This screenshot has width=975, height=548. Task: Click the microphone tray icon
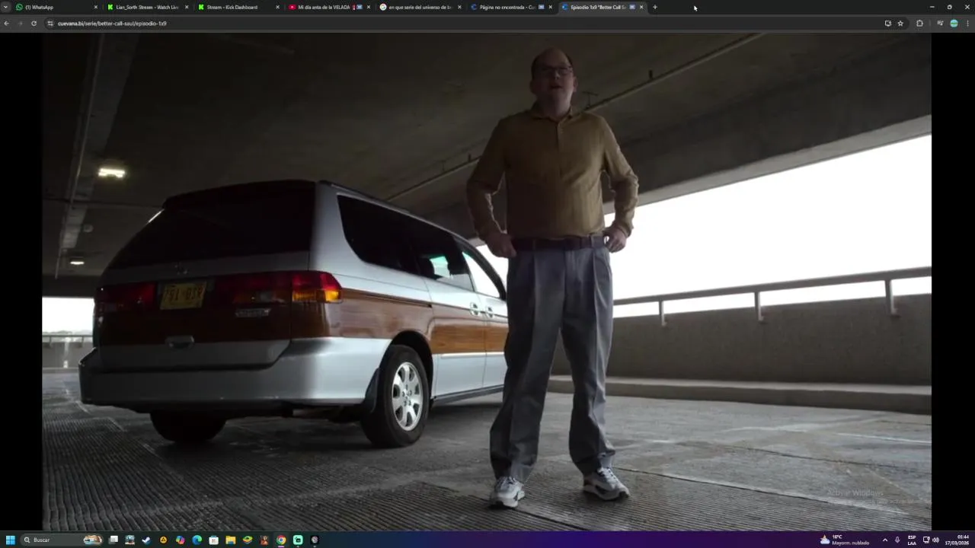[x=897, y=540]
